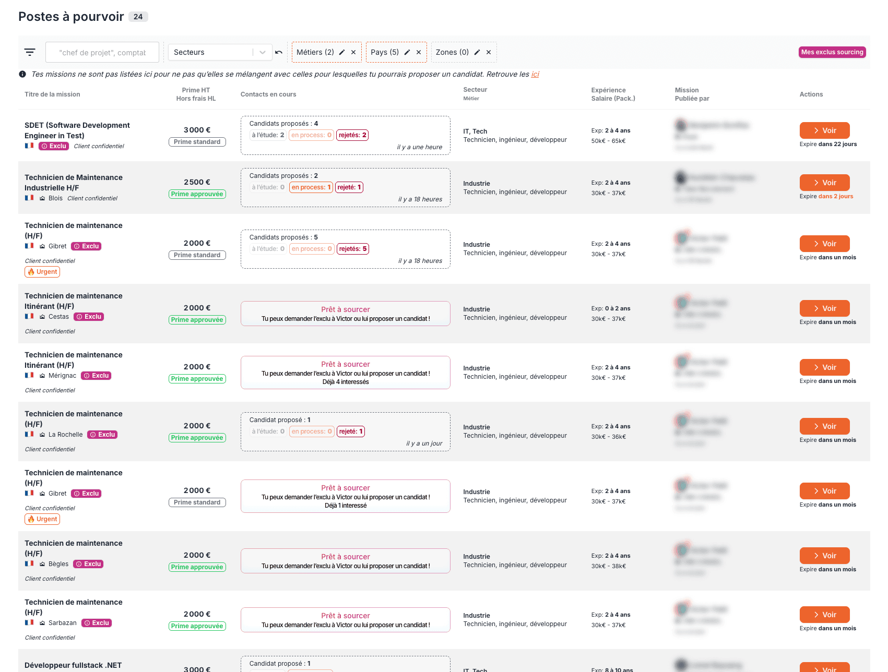Remove the Pays filter chip
Image resolution: width=888 pixels, height=672 pixels.
(x=418, y=52)
